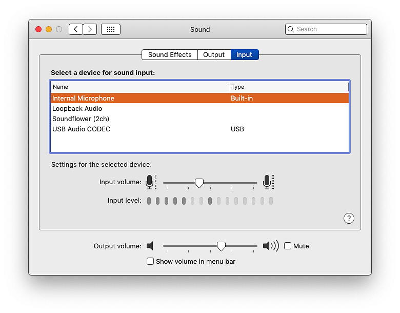
Task: Click the Search field
Action: tap(326, 29)
